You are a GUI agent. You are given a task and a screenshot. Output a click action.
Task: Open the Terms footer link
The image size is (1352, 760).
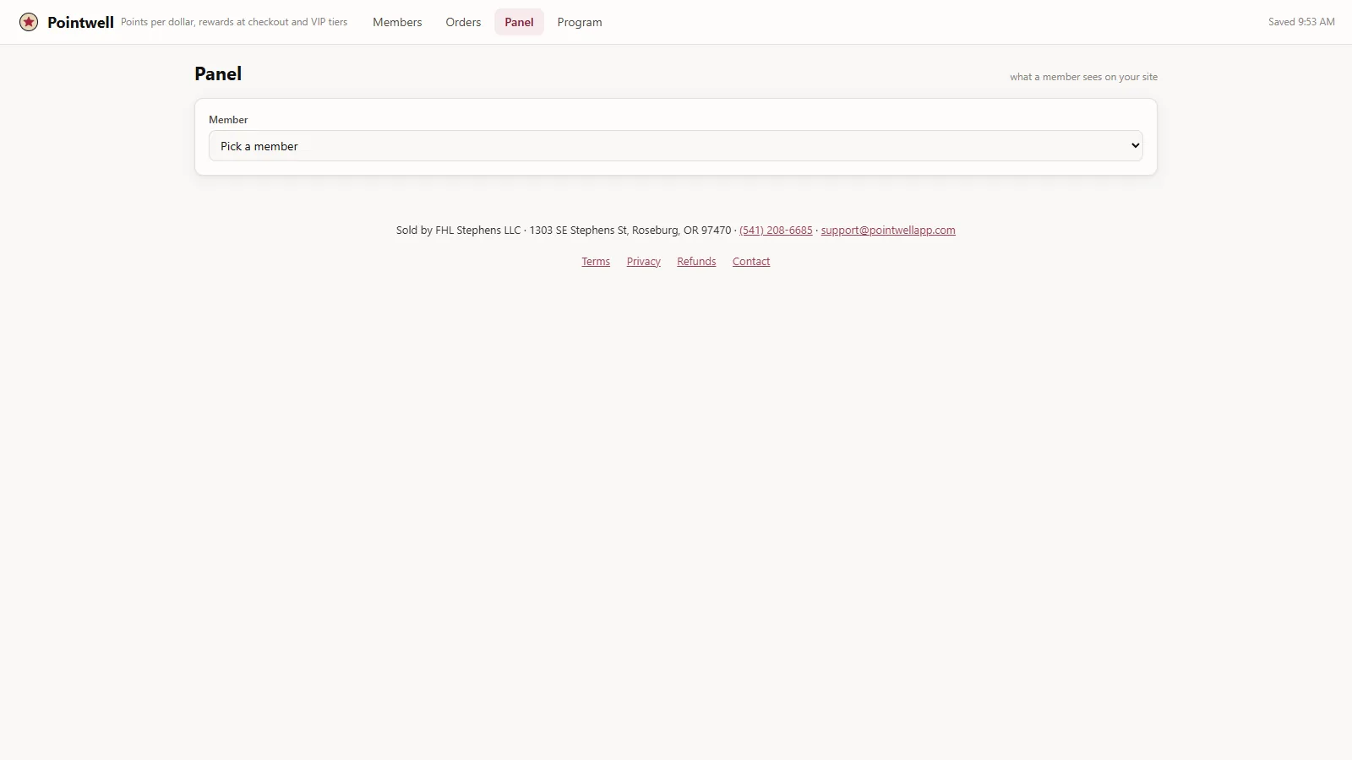[596, 262]
